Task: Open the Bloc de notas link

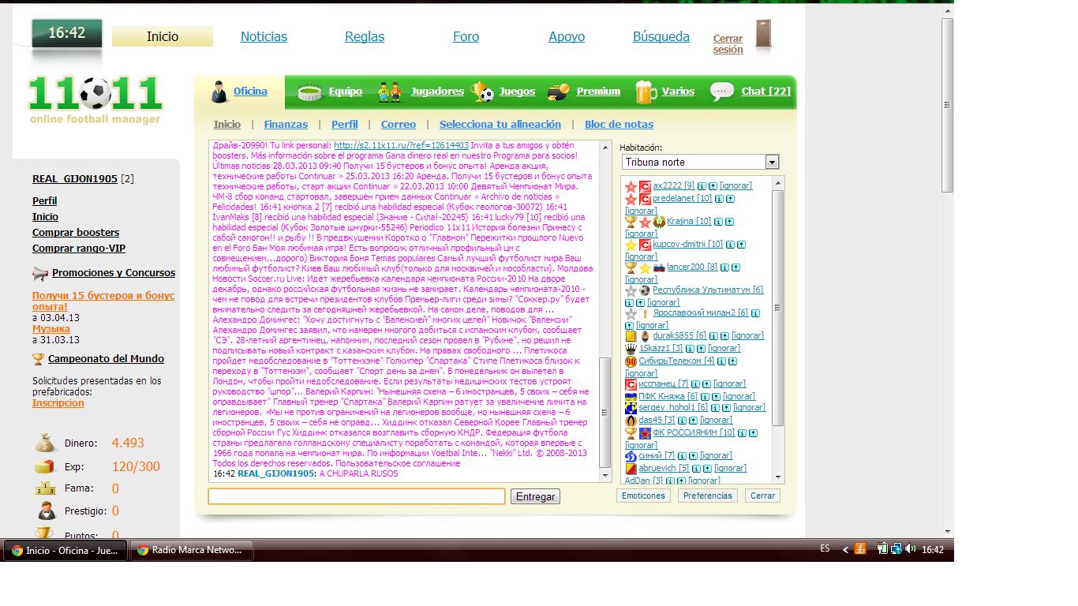Action: (619, 125)
